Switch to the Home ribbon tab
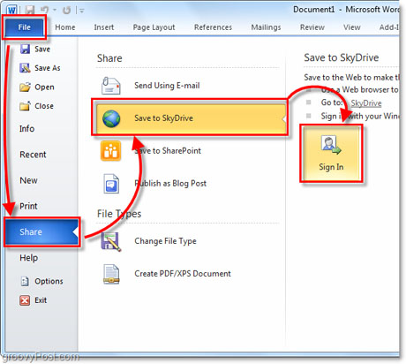This screenshot has height=364, width=406. pyautogui.click(x=65, y=27)
